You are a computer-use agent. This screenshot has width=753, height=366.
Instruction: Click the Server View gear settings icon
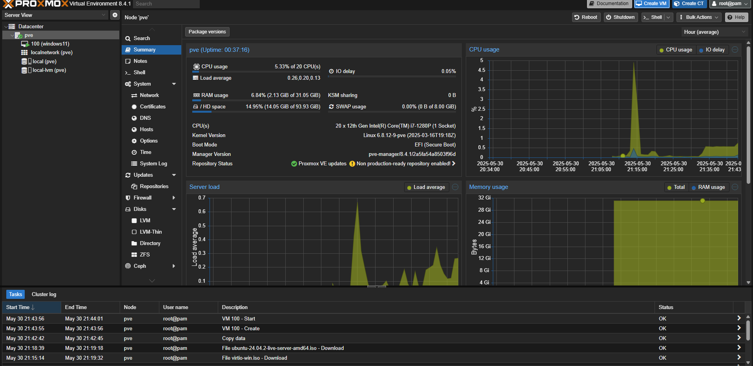click(115, 15)
